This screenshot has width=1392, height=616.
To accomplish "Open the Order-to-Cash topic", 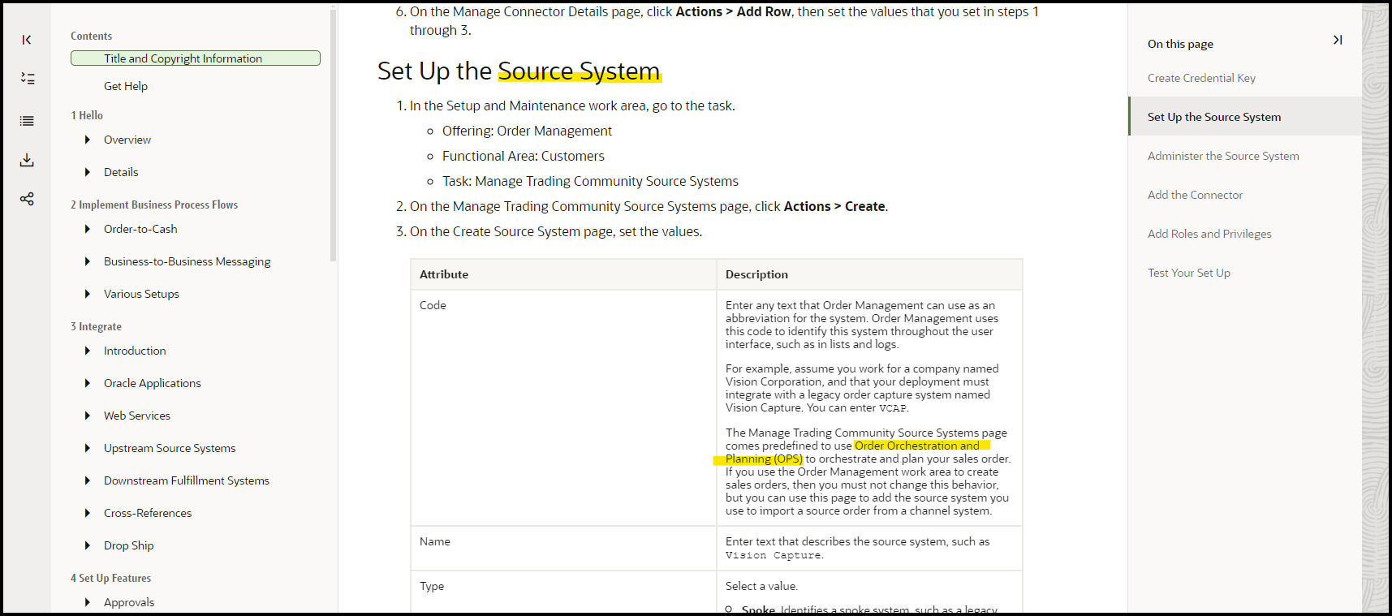I will (140, 229).
